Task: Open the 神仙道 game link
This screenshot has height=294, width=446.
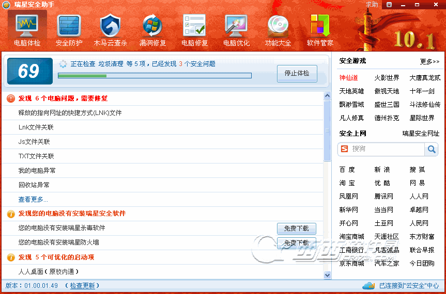Action: click(348, 78)
